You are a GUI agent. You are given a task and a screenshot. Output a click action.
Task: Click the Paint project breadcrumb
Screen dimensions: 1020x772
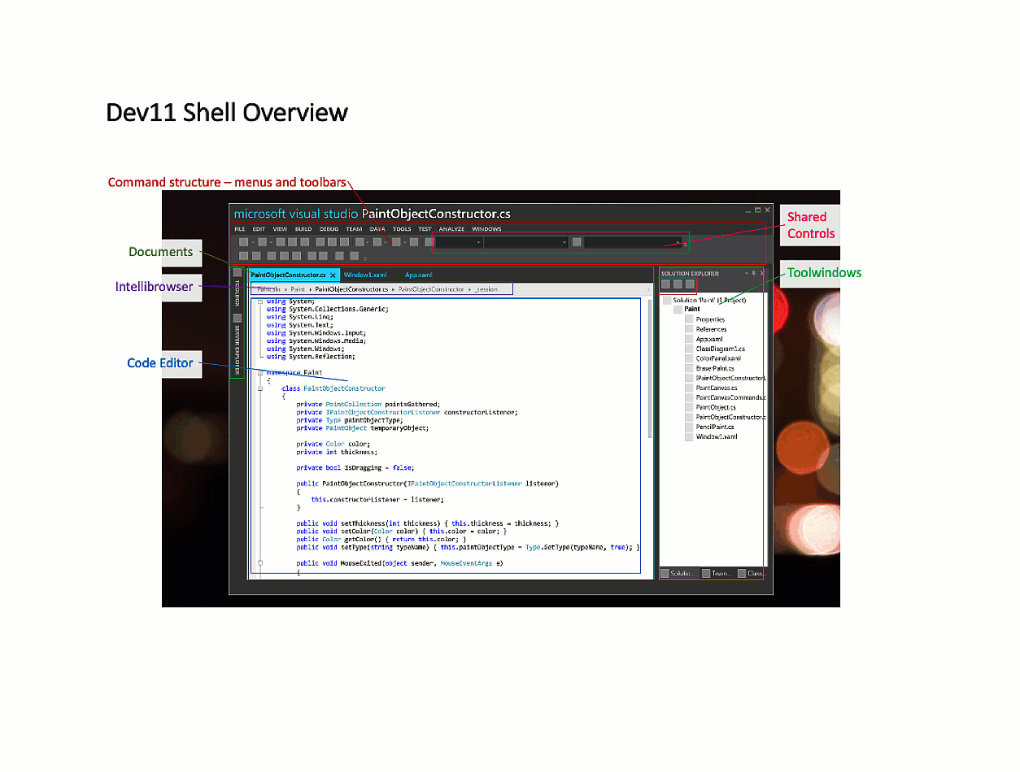[298, 289]
